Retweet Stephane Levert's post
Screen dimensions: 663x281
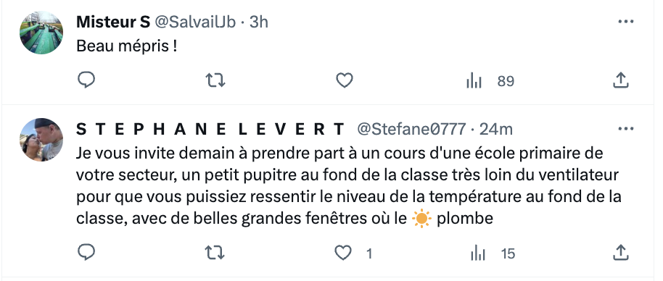[x=215, y=253]
